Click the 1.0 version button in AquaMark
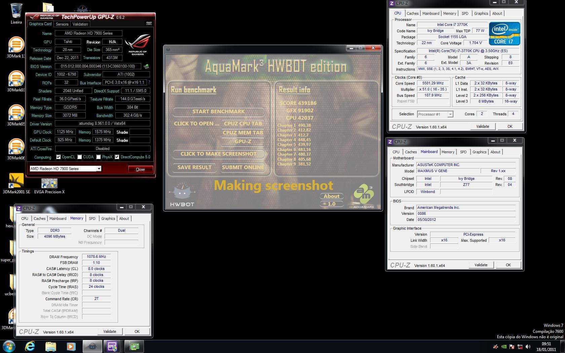The width and height of the screenshot is (565, 353). click(x=332, y=204)
